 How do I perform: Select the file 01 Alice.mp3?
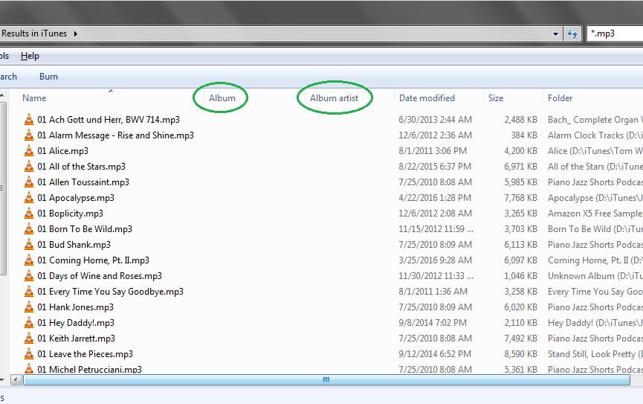tap(62, 151)
